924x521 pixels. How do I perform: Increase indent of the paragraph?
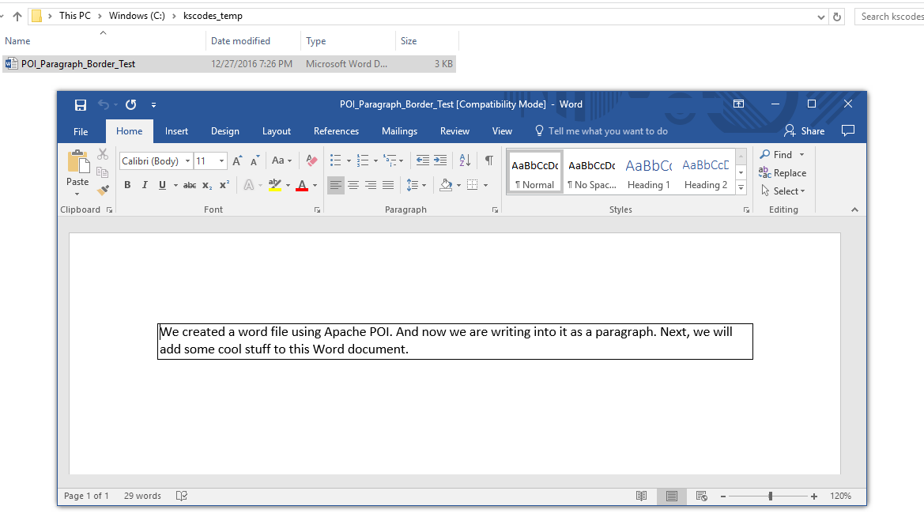tap(440, 160)
